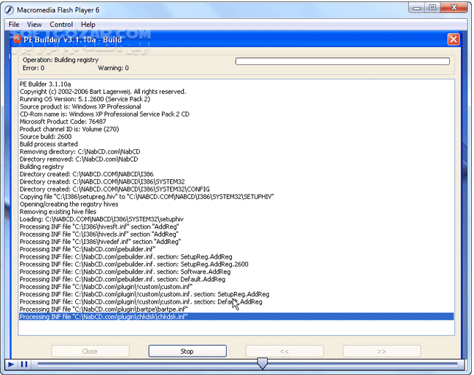Open the View menu
Image resolution: width=474 pixels, height=375 pixels.
(x=34, y=24)
